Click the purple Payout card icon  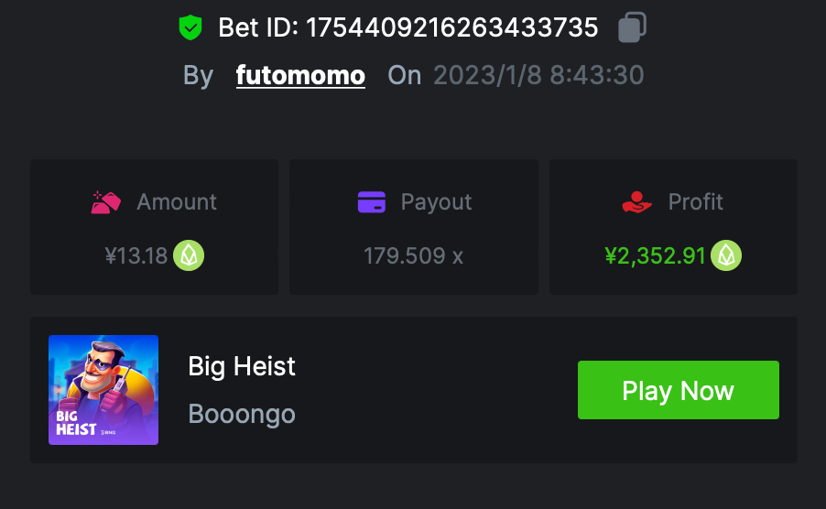click(x=371, y=201)
